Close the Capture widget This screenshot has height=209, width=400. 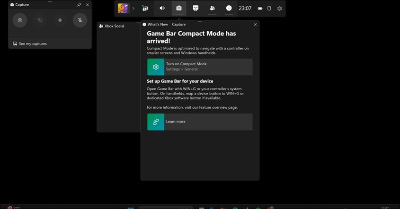point(88,5)
